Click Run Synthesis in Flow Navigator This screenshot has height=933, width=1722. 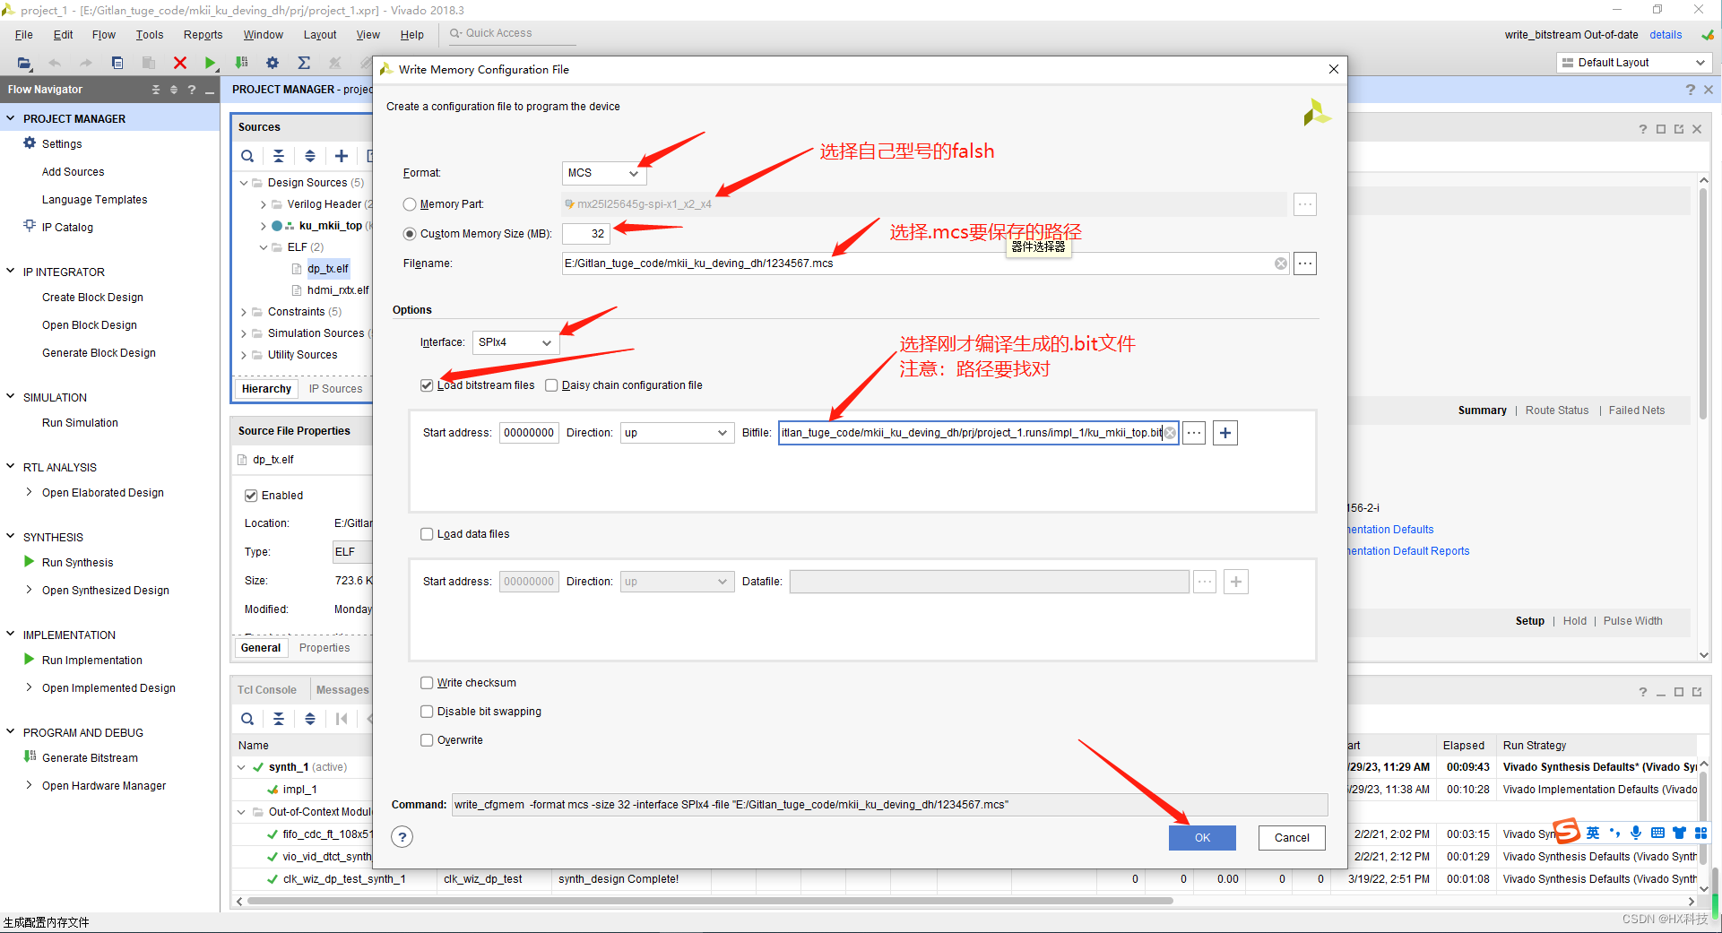(x=77, y=563)
